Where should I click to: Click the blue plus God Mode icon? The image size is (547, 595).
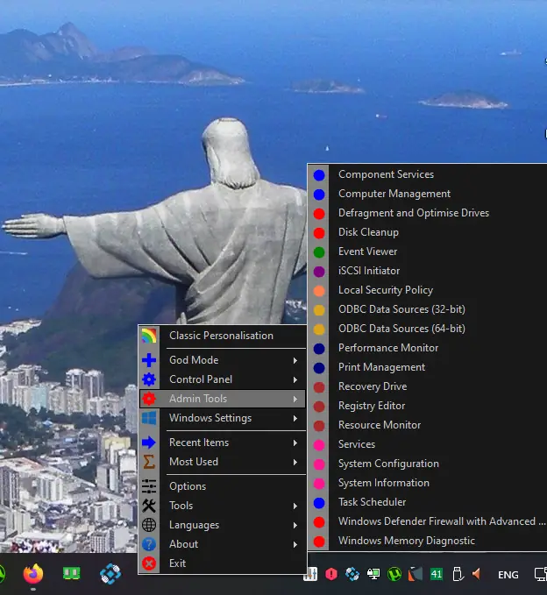(x=149, y=360)
